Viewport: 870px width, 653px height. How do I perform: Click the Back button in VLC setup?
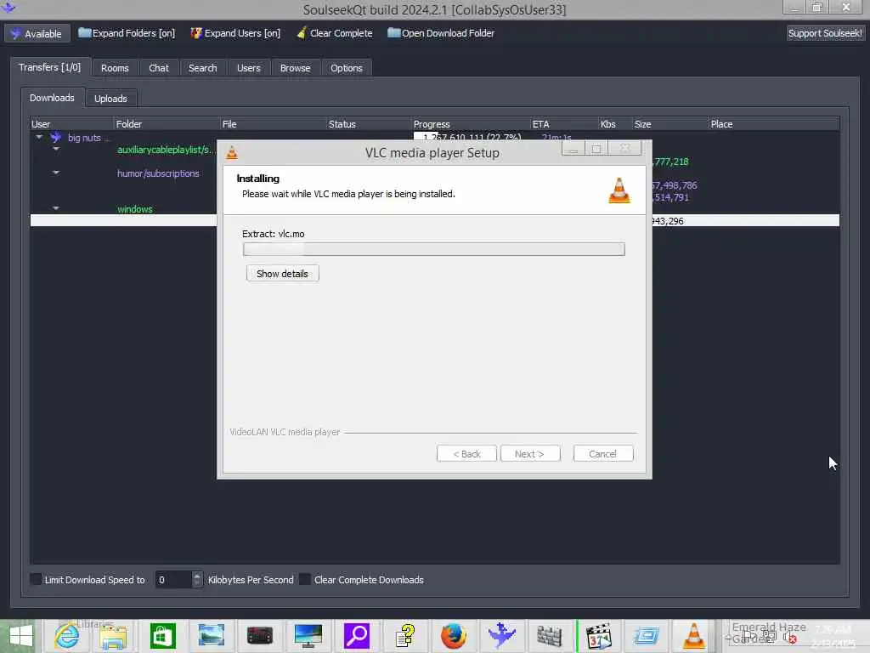click(466, 454)
